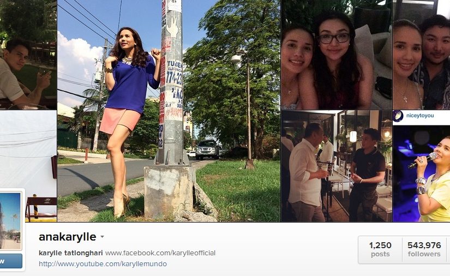This screenshot has width=450, height=276.
Task: Open photo of woman singing with microphone
Action: pyautogui.click(x=421, y=173)
